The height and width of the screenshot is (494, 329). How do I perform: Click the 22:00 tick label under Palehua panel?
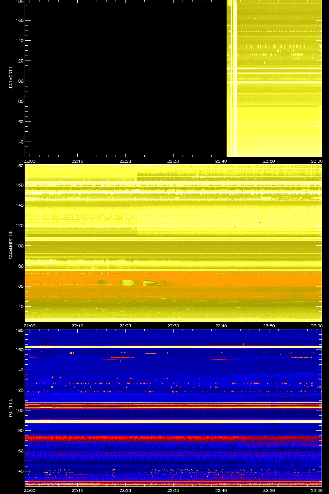pyautogui.click(x=30, y=490)
